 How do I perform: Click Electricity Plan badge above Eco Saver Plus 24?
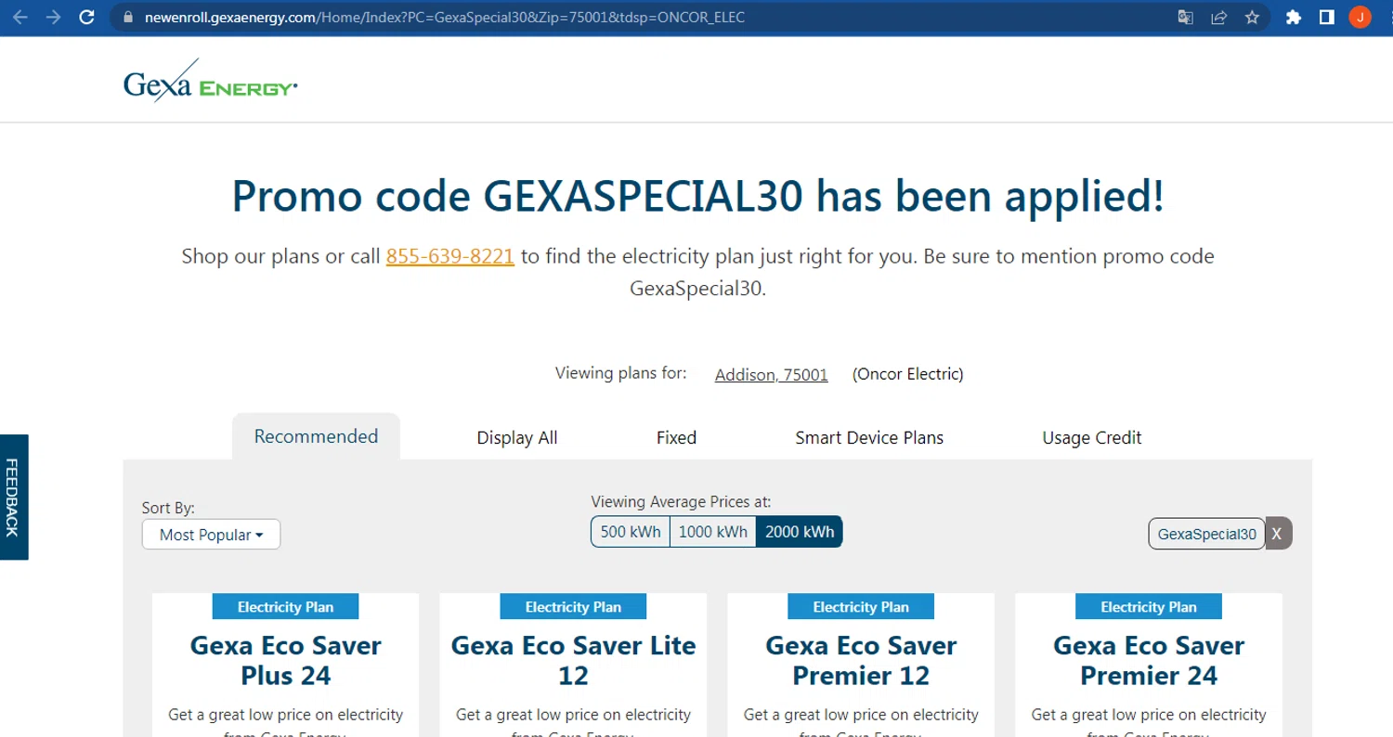tap(285, 607)
